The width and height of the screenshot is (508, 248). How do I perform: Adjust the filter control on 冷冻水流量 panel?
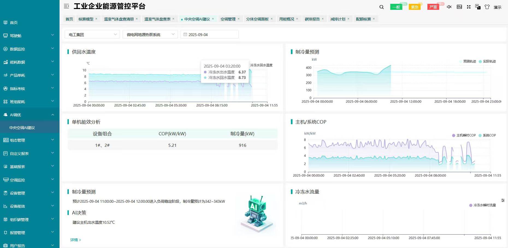tap(503, 200)
